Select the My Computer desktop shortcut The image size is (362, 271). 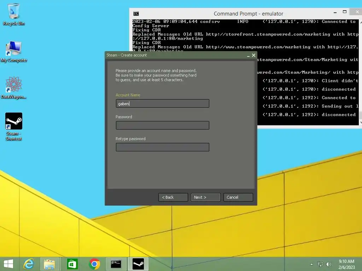[14, 52]
